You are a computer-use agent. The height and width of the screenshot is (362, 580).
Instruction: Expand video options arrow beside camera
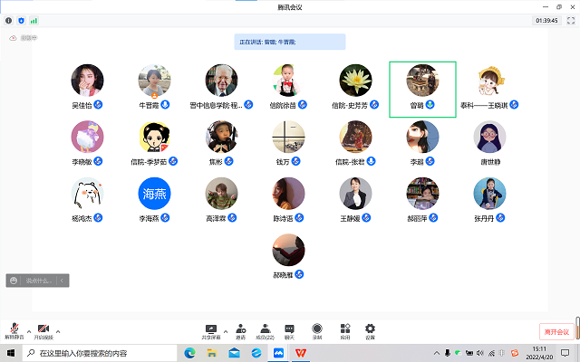coord(58,331)
